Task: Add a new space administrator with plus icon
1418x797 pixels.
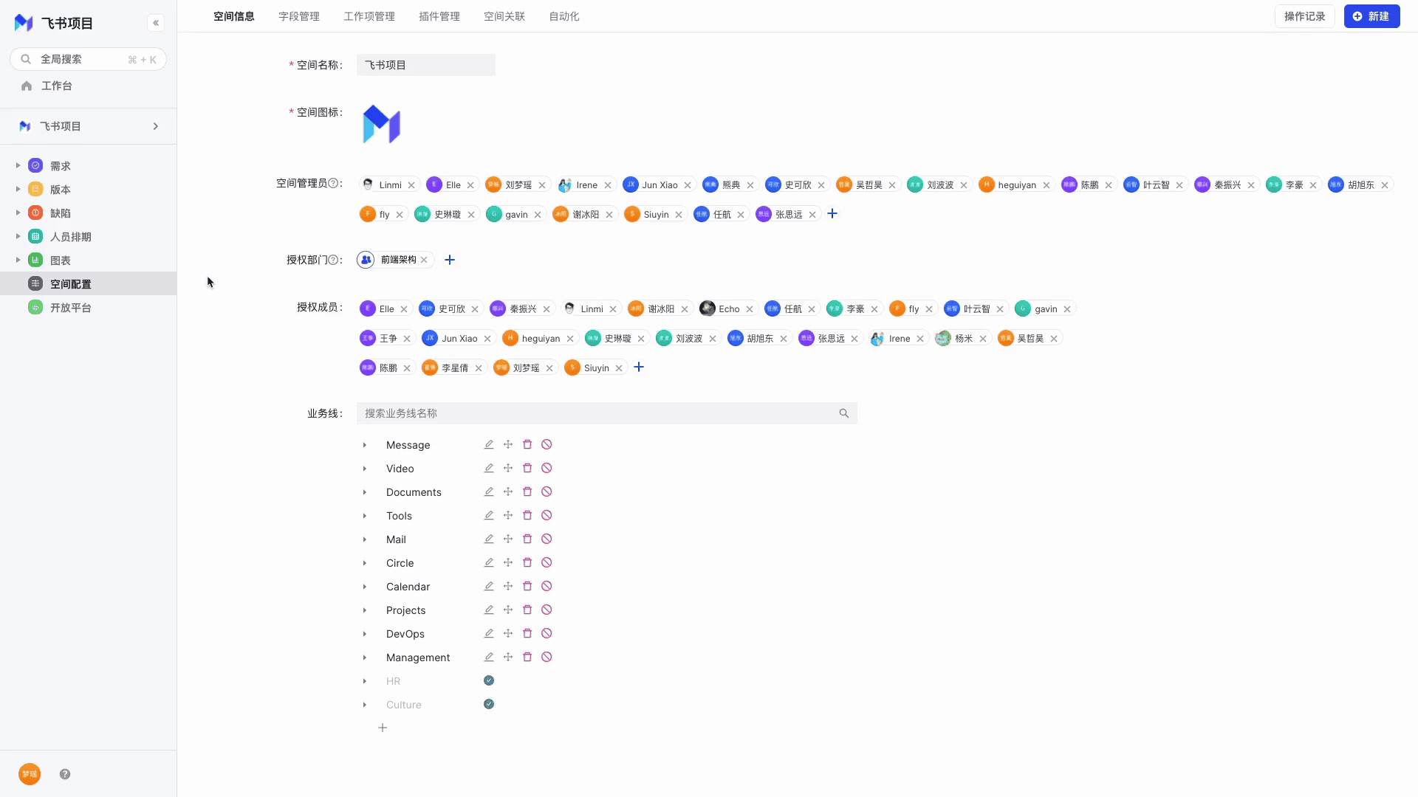Action: pyautogui.click(x=832, y=214)
